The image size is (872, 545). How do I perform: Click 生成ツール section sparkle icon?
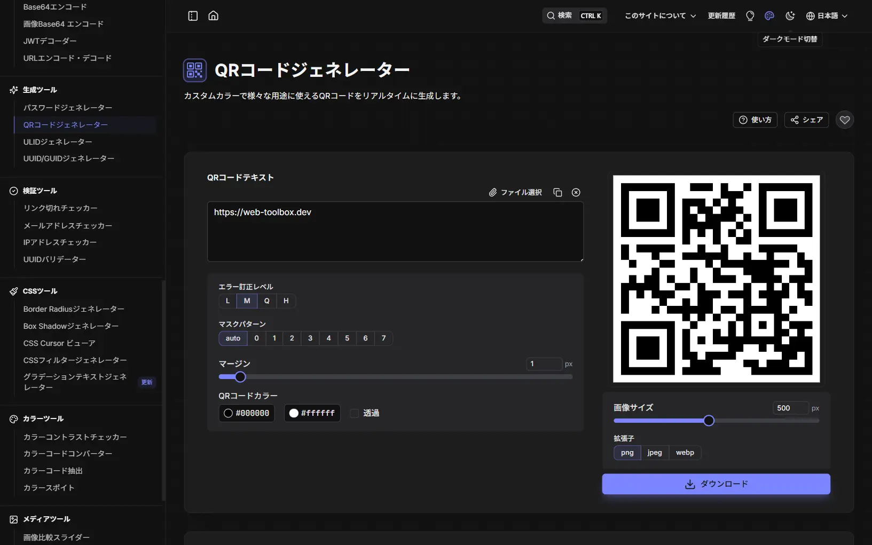tap(14, 90)
